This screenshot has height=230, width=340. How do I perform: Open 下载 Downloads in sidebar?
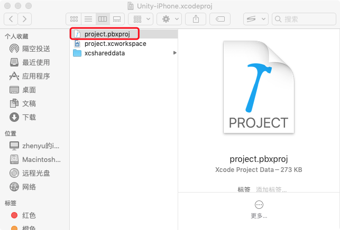click(x=23, y=117)
